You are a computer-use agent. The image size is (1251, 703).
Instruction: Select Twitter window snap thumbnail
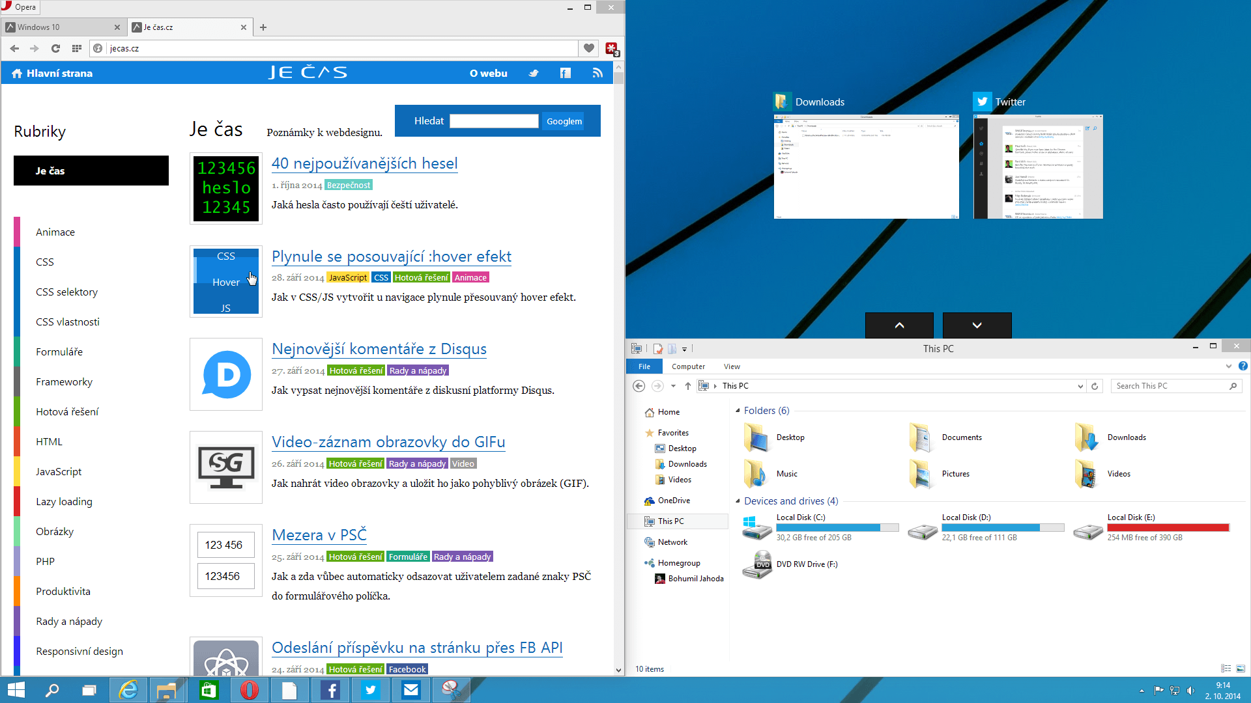pyautogui.click(x=1038, y=167)
